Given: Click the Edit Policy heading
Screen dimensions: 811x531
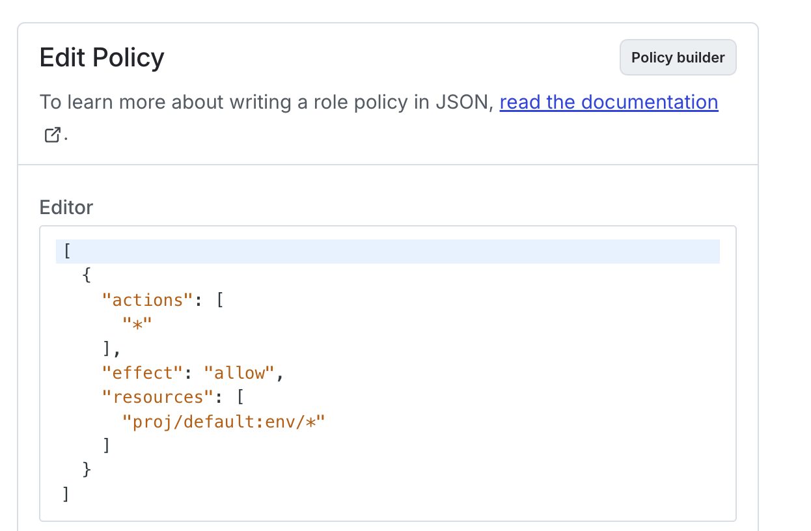Looking at the screenshot, I should coord(102,58).
